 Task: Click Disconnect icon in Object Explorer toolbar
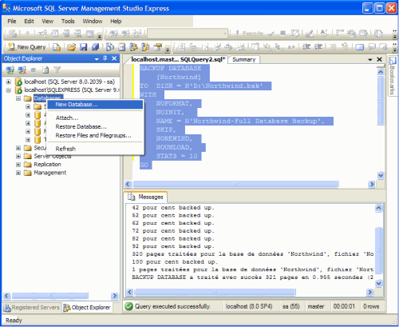point(22,70)
